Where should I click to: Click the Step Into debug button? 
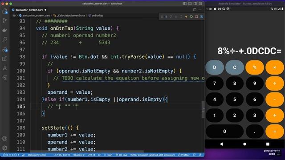point(176,17)
